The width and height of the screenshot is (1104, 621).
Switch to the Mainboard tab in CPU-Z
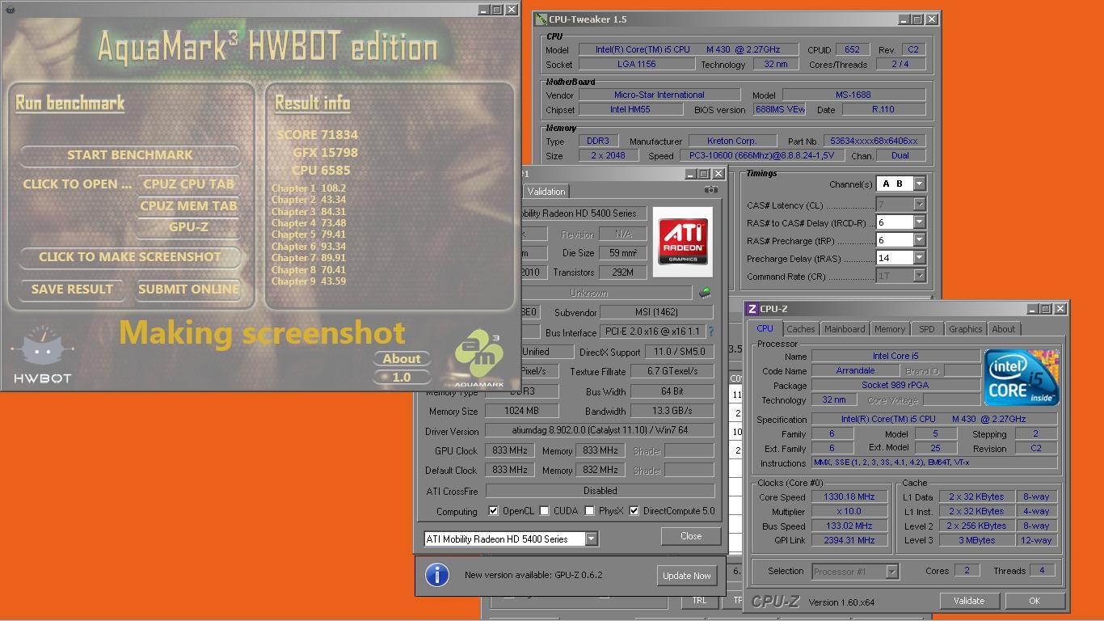845,329
